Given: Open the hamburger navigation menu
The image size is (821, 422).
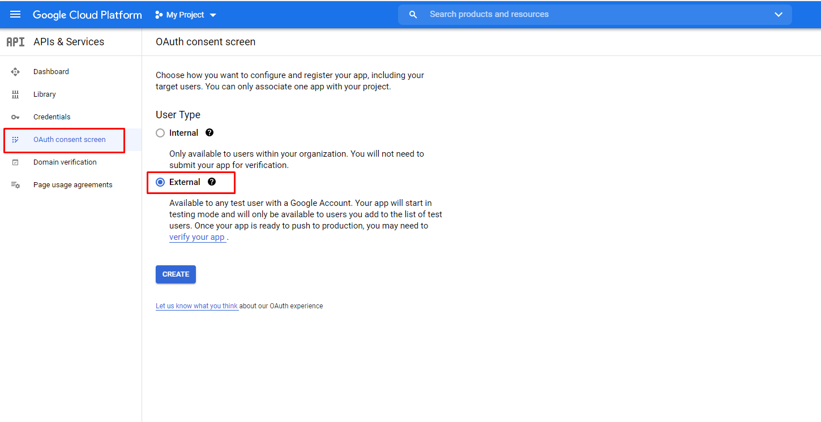Looking at the screenshot, I should coord(15,15).
